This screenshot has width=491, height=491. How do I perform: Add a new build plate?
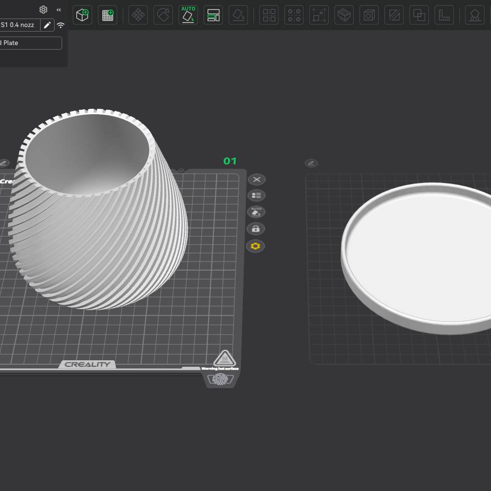tap(107, 15)
